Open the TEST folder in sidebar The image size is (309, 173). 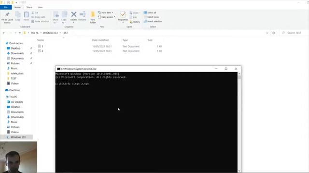(14, 78)
